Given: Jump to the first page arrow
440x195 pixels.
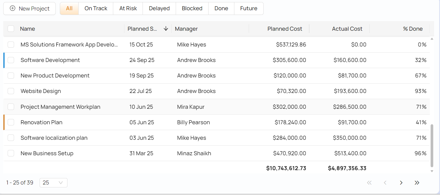Looking at the screenshot, I should click(369, 183).
